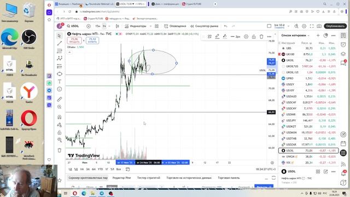This screenshot has width=350, height=197.
Task: Enter fullscreen chart mode
Action: [x=312, y=26]
